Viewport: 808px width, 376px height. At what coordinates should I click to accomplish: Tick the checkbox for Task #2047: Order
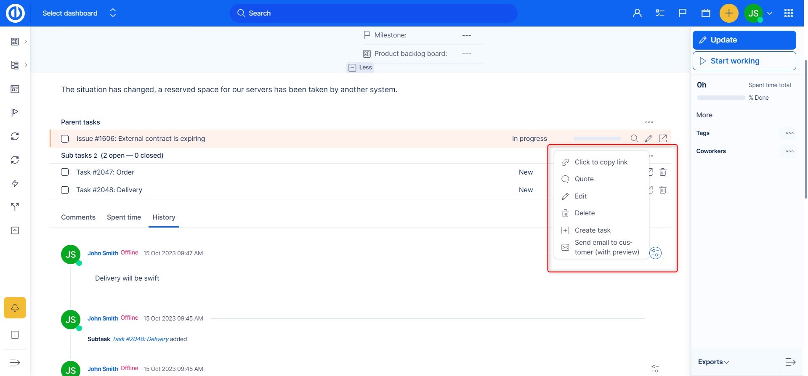coord(65,172)
